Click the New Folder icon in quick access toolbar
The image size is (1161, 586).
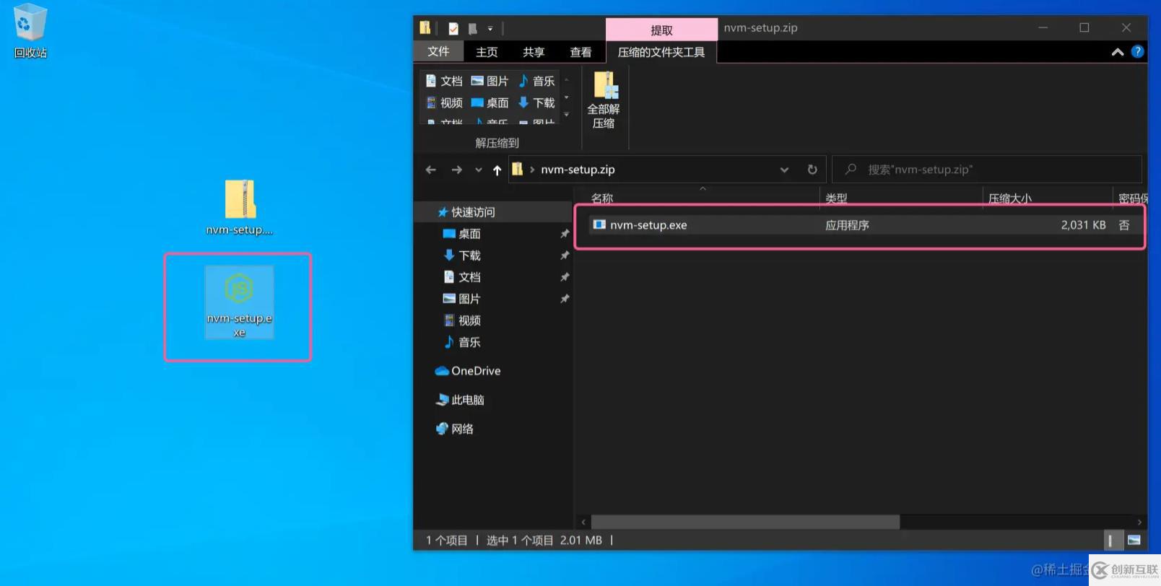click(x=472, y=29)
